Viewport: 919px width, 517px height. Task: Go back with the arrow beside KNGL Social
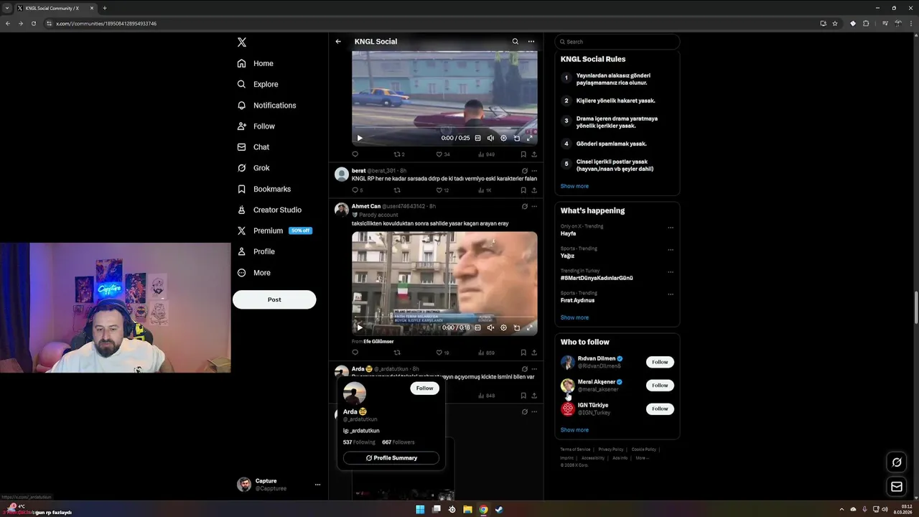coord(338,42)
